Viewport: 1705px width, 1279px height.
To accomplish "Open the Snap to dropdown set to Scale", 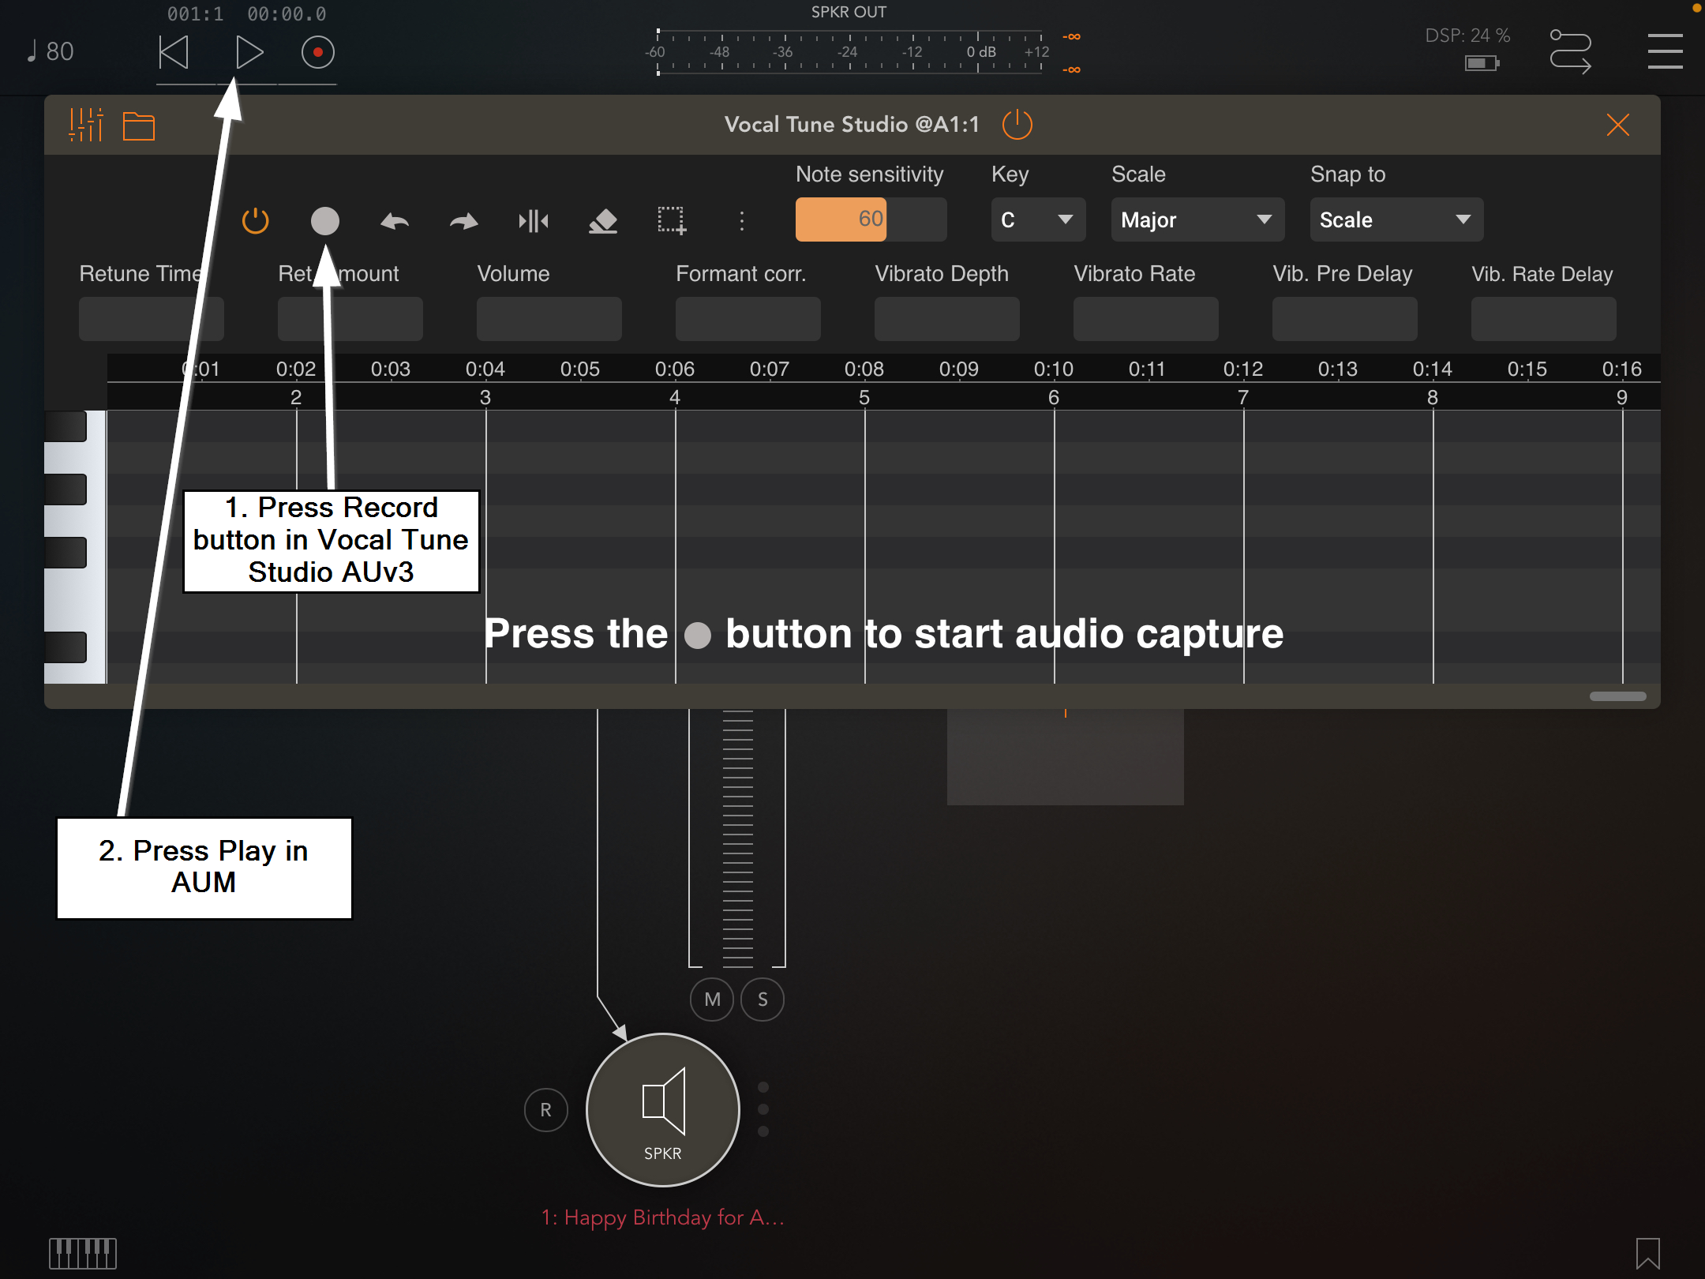I will pos(1396,219).
